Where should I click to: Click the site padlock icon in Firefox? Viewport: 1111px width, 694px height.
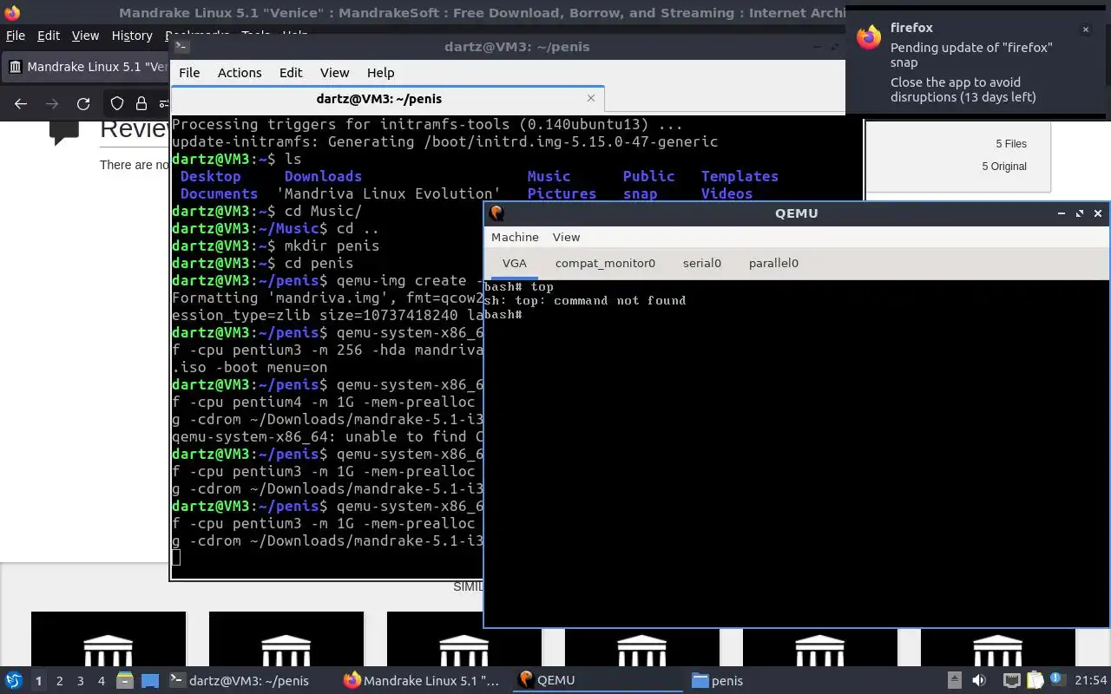141,104
